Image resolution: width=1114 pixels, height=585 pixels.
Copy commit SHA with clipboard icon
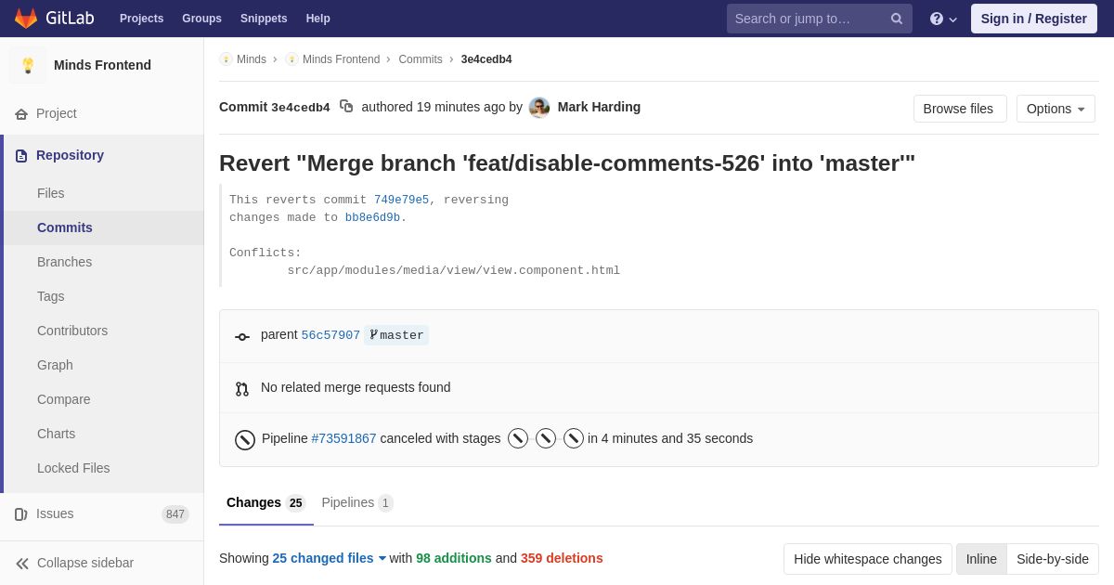(x=346, y=107)
